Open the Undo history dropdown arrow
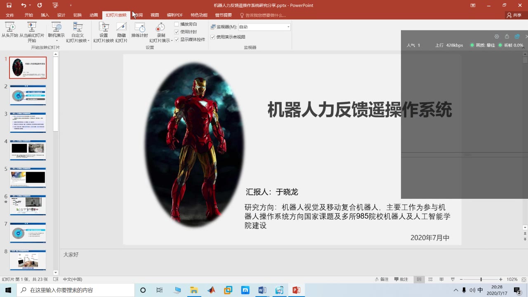The width and height of the screenshot is (528, 297). pos(31,5)
